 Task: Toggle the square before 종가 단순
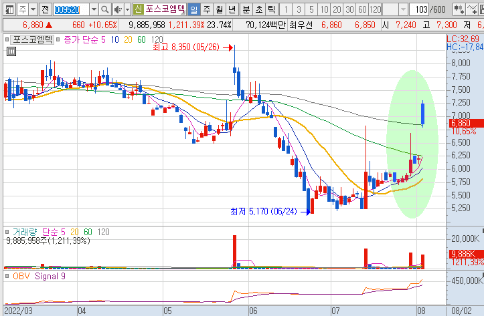pyautogui.click(x=58, y=39)
